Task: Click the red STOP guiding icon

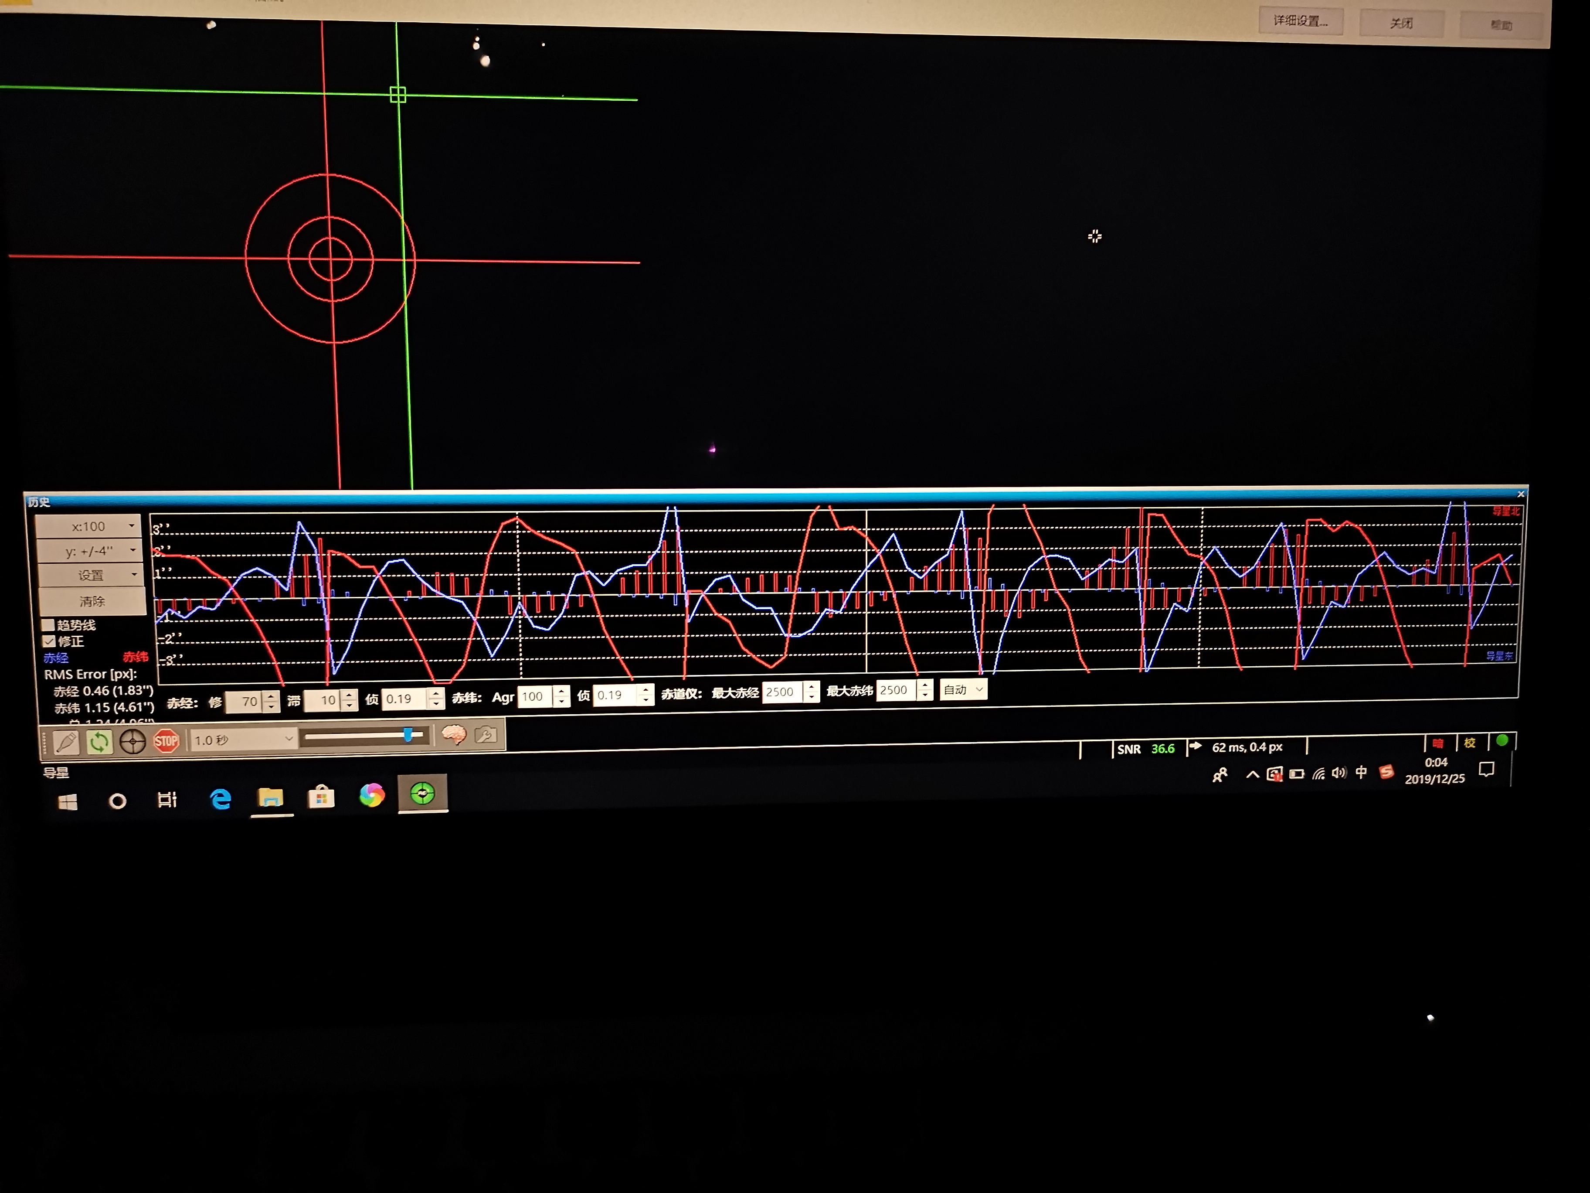Action: (166, 741)
